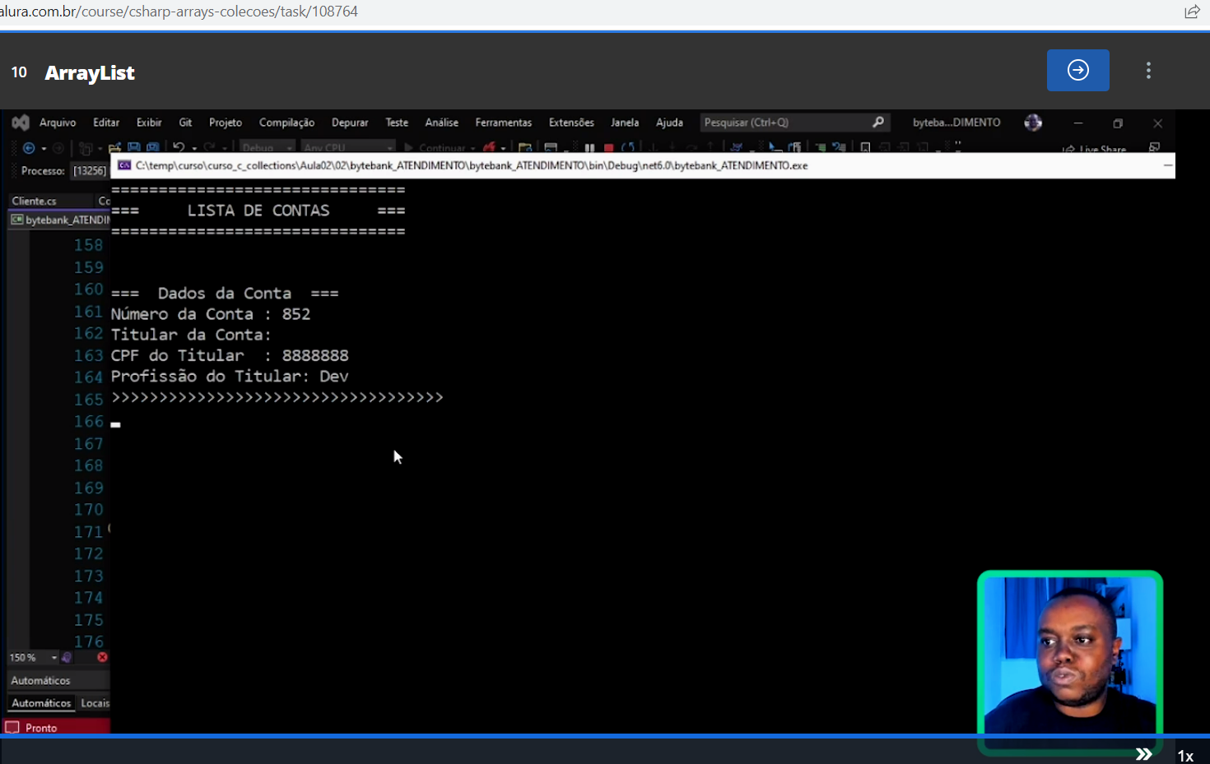
Task: Open the Ferramentas menu
Action: click(x=504, y=123)
